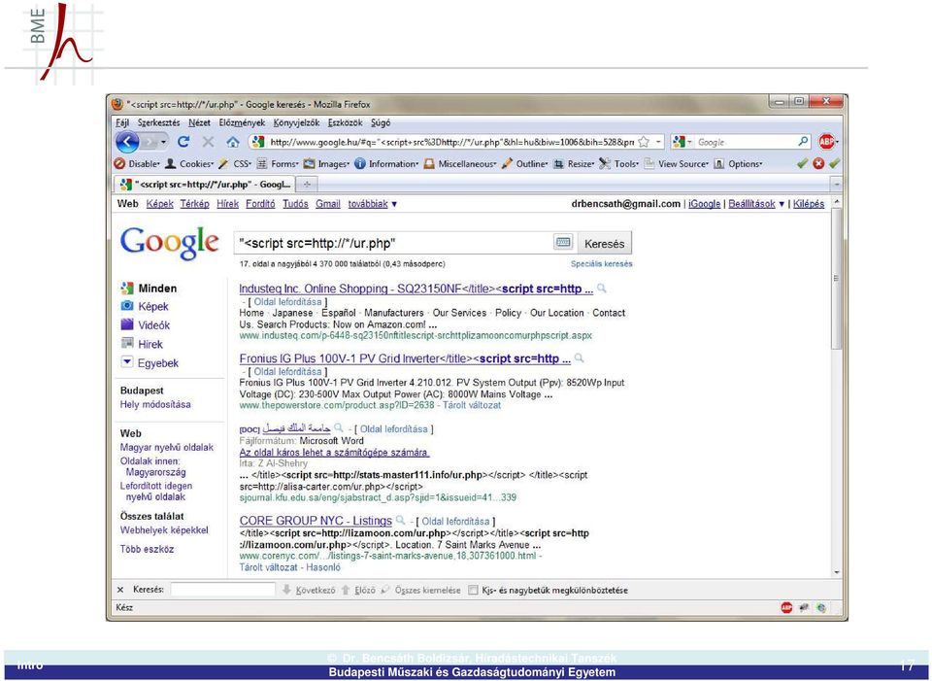Open the Speciális keresés link

click(602, 263)
